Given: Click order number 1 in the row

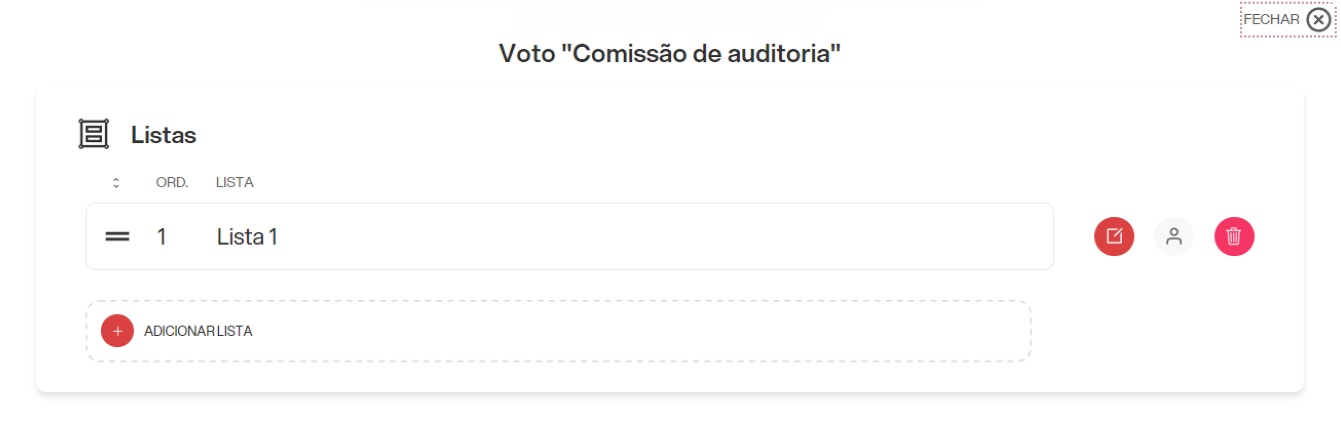Looking at the screenshot, I should 161,237.
